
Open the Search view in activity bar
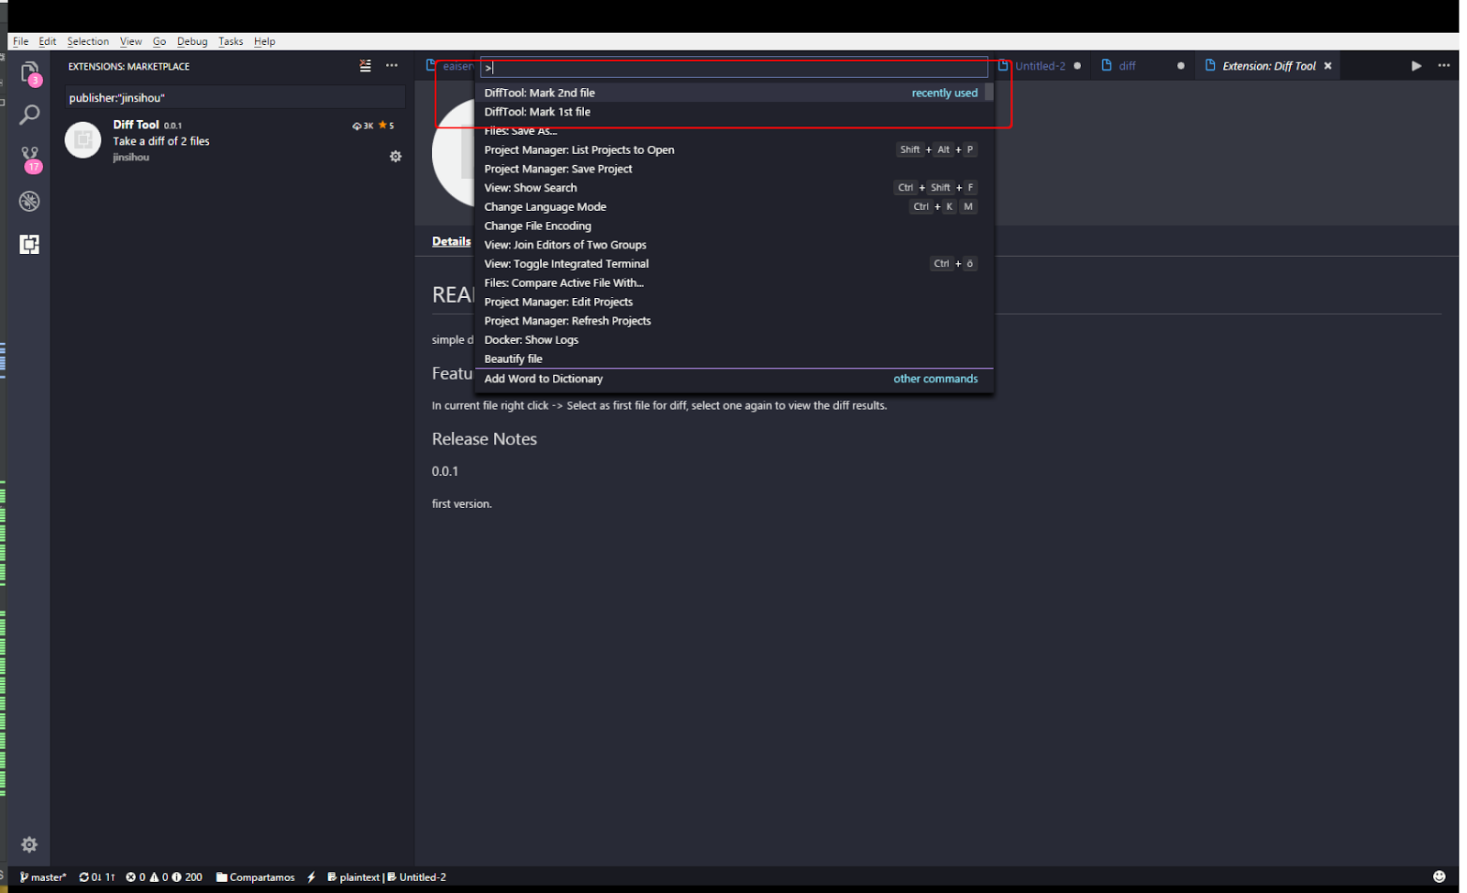29,115
